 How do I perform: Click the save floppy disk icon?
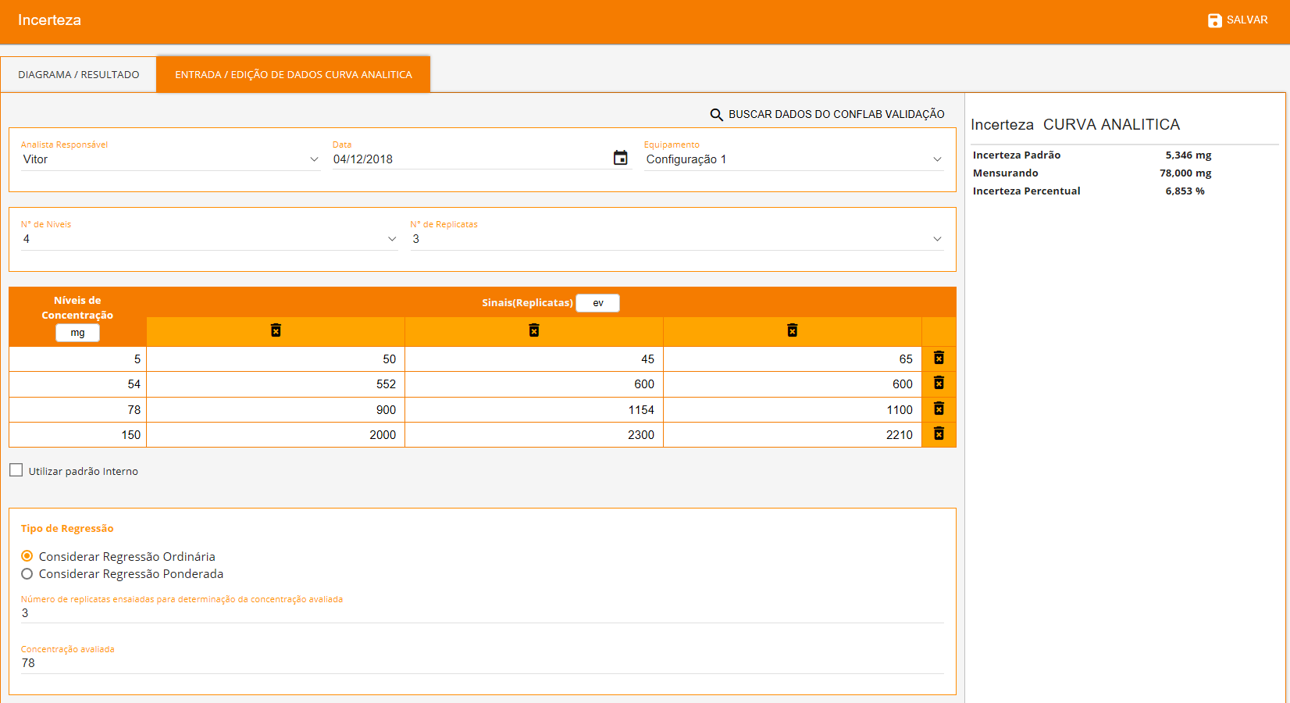[x=1214, y=20]
